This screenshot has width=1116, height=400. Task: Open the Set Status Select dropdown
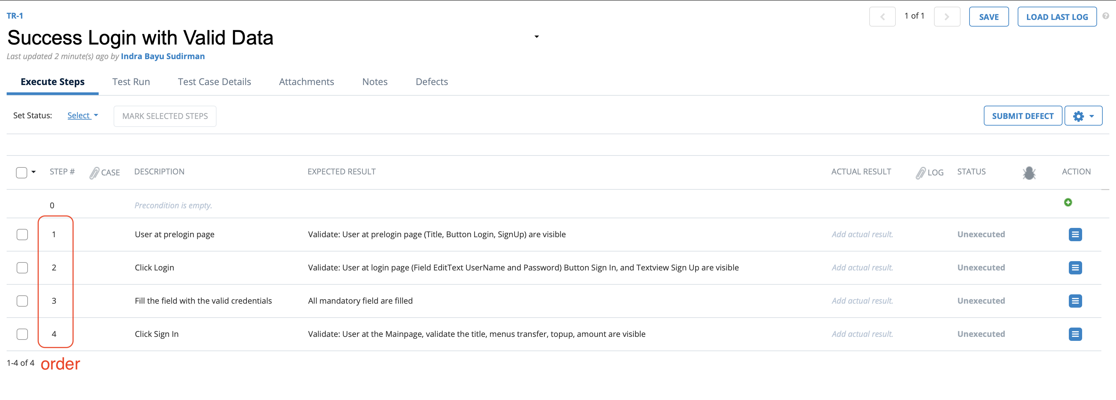click(x=82, y=116)
